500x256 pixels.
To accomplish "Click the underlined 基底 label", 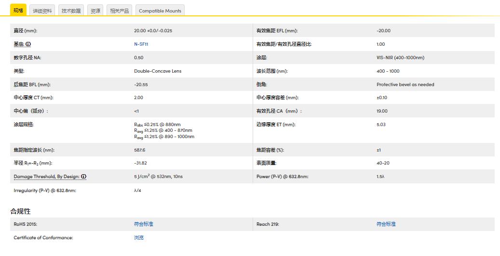I will [x=19, y=44].
